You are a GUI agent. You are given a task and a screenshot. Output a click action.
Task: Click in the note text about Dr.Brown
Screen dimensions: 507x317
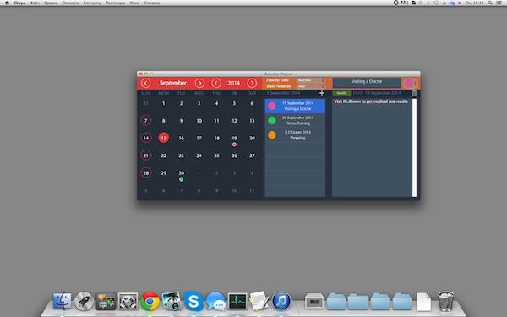[x=371, y=101]
